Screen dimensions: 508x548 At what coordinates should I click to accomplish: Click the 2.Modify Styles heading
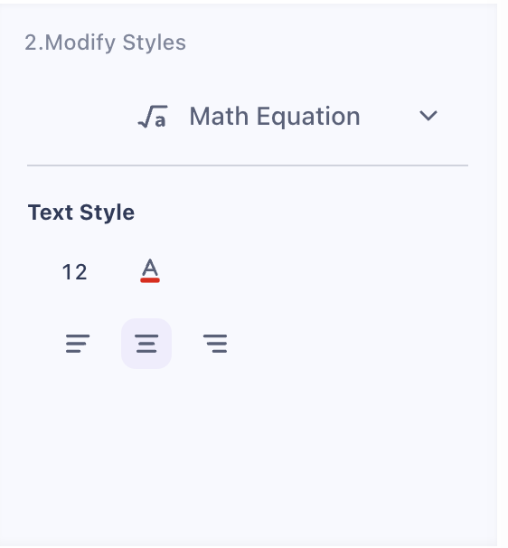[x=105, y=43]
